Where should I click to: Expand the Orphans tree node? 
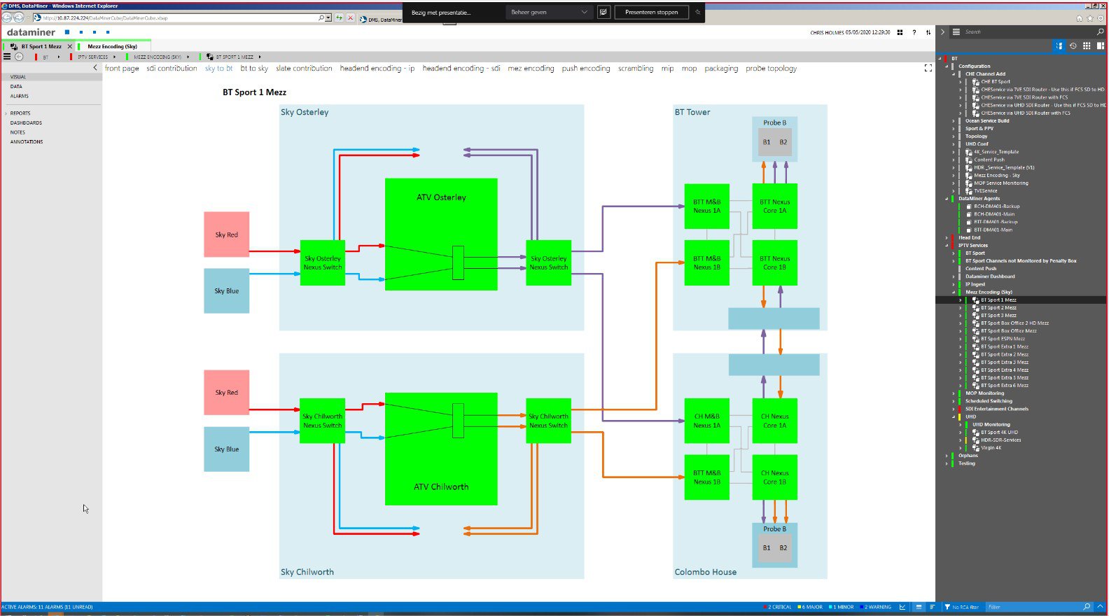click(x=947, y=456)
